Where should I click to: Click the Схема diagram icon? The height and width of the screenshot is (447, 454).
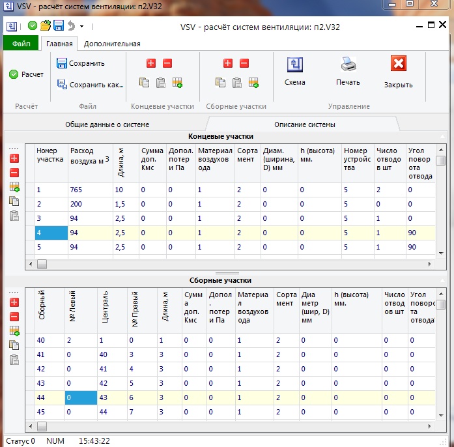point(295,71)
